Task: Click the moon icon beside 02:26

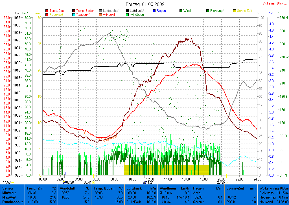Action: [65, 182]
